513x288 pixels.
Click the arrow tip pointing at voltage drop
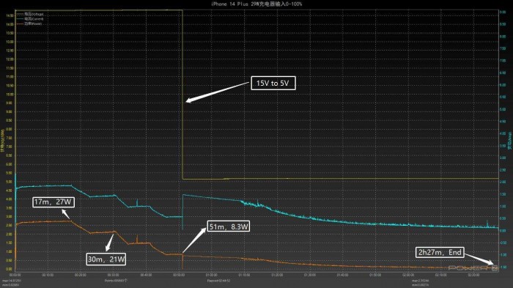coord(187,101)
